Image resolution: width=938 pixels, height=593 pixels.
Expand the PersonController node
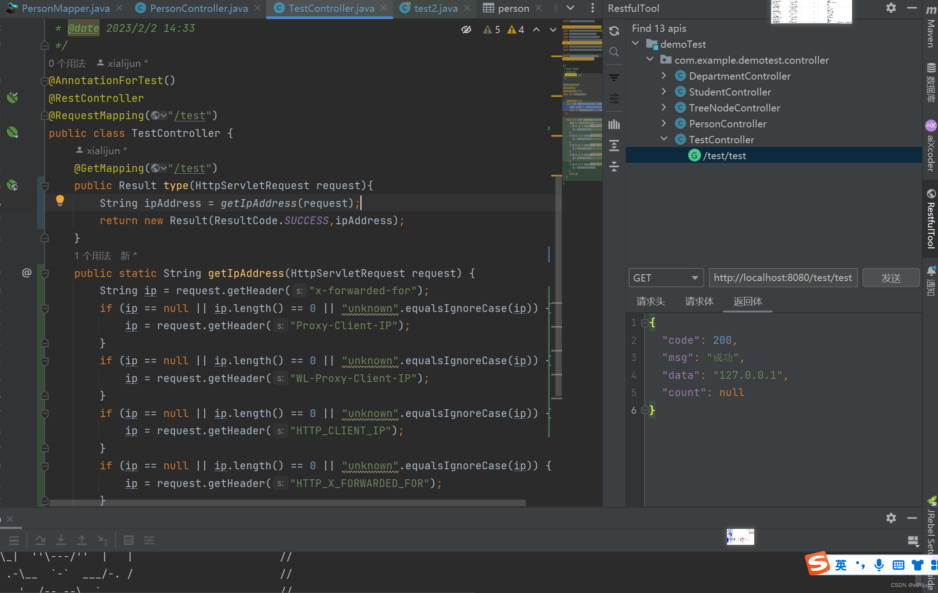[664, 124]
